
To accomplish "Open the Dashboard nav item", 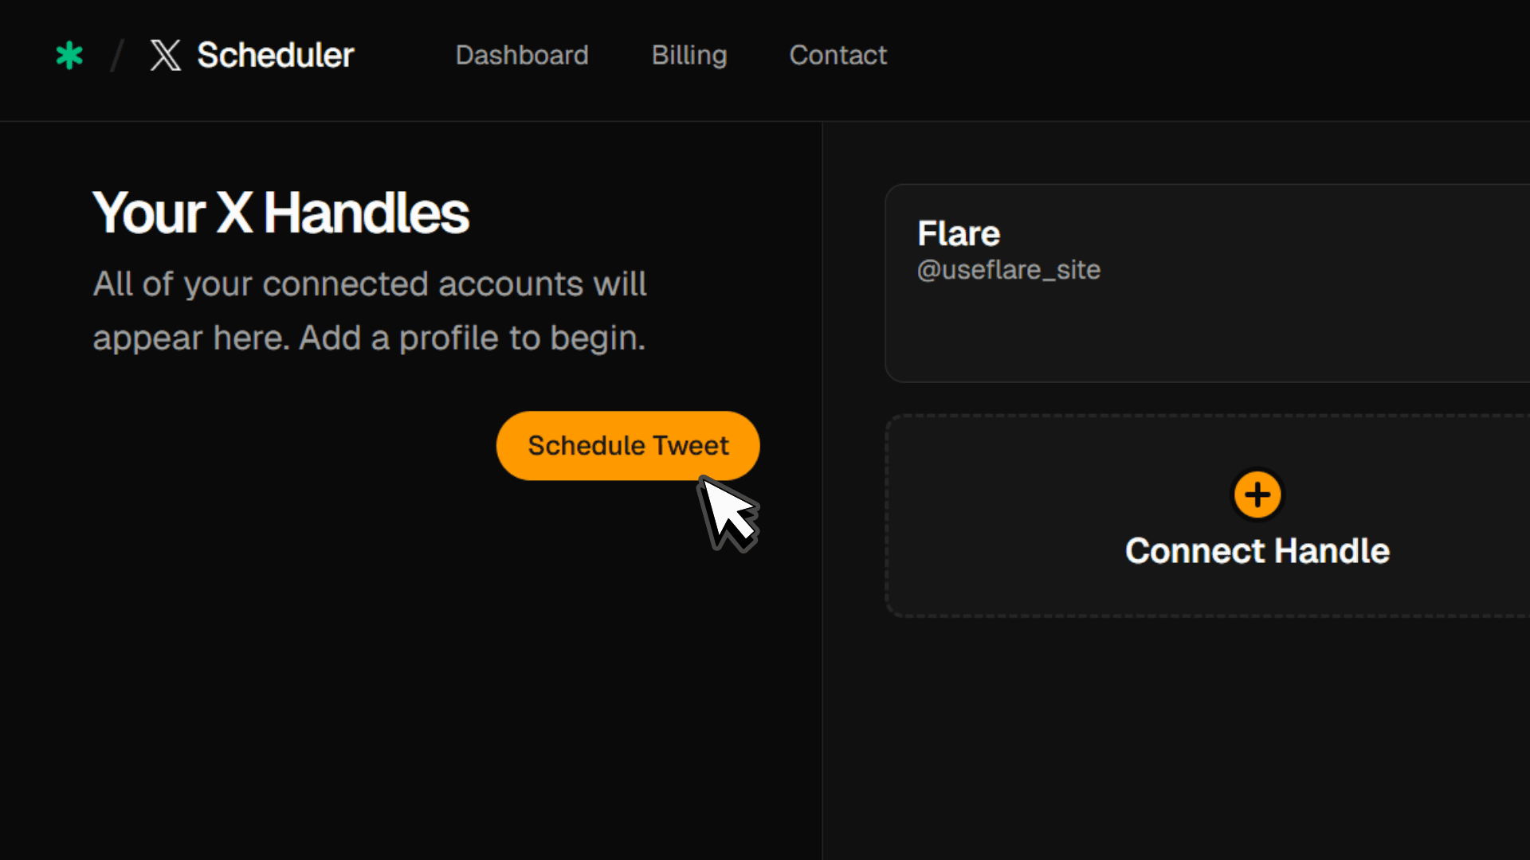I will (522, 55).
